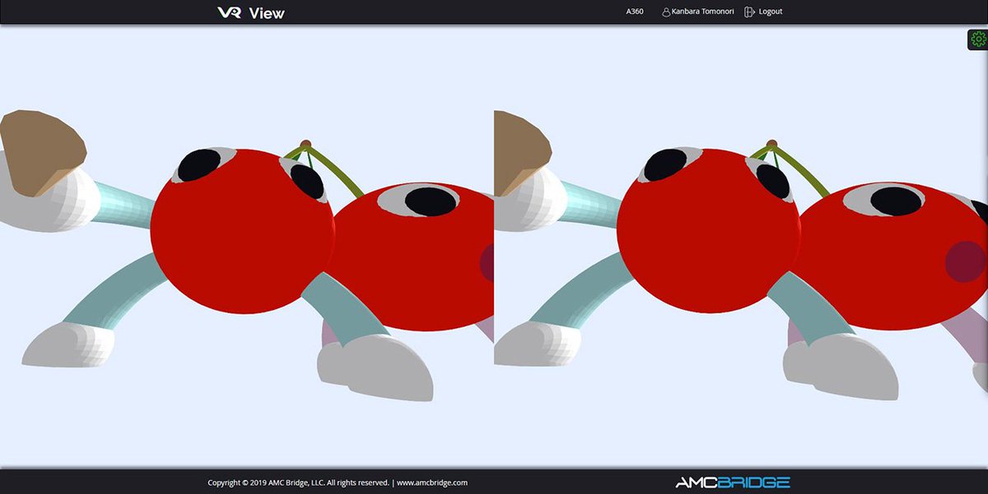Click the VR View logo
Image resolution: width=988 pixels, height=494 pixels.
[x=251, y=12]
